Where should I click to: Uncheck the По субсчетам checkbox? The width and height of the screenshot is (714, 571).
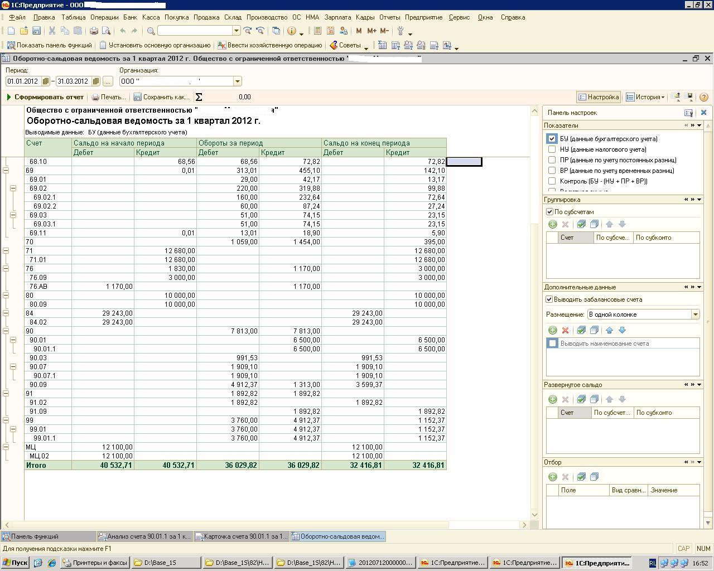click(x=549, y=212)
